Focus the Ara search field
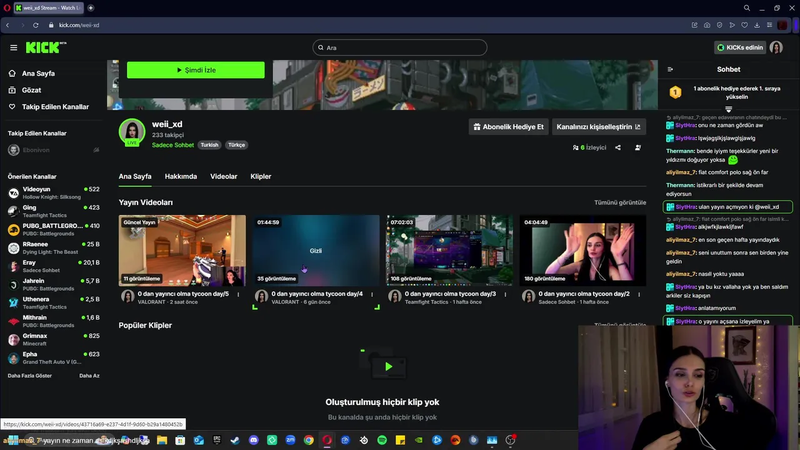Viewport: 800px width, 450px height. (x=400, y=47)
